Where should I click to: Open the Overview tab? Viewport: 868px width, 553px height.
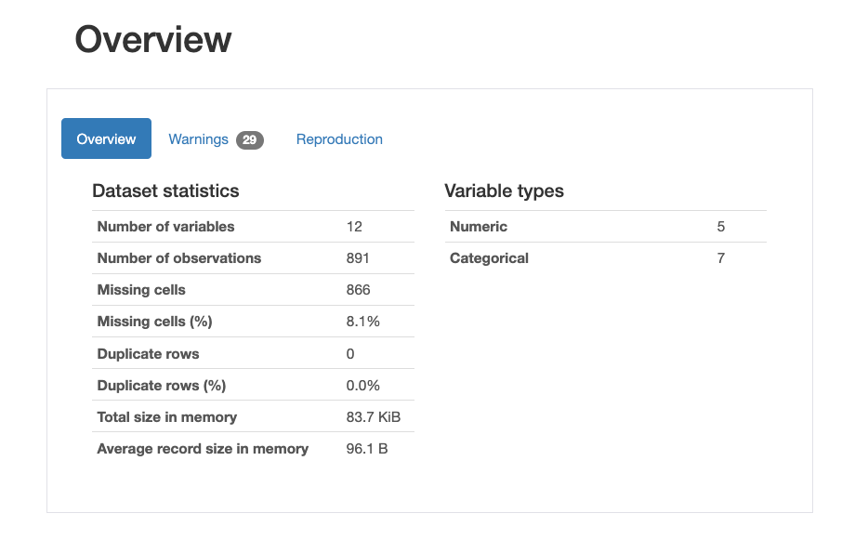point(106,138)
